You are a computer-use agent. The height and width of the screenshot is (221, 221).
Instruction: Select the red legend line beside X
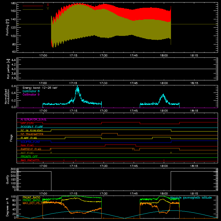tap(33, 6)
